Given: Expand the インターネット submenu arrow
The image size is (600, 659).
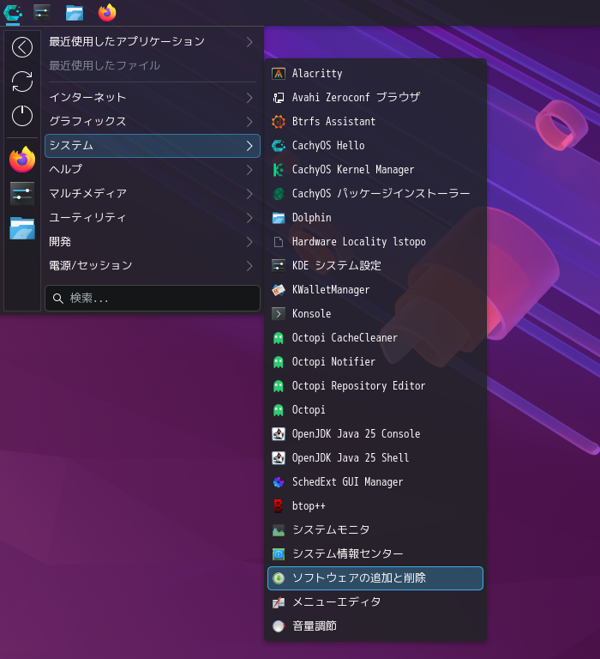Looking at the screenshot, I should click(x=249, y=98).
